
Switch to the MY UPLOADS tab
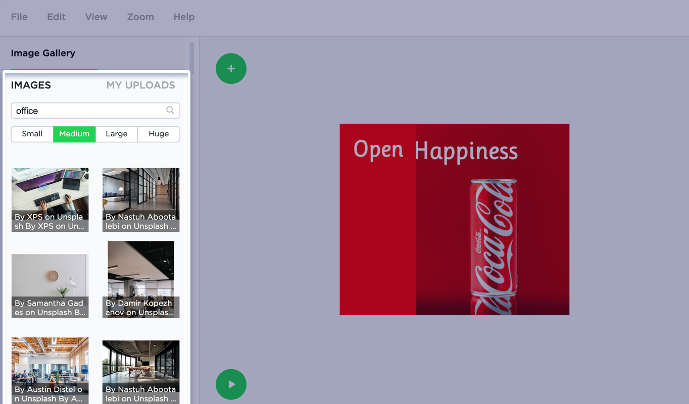[x=141, y=85]
